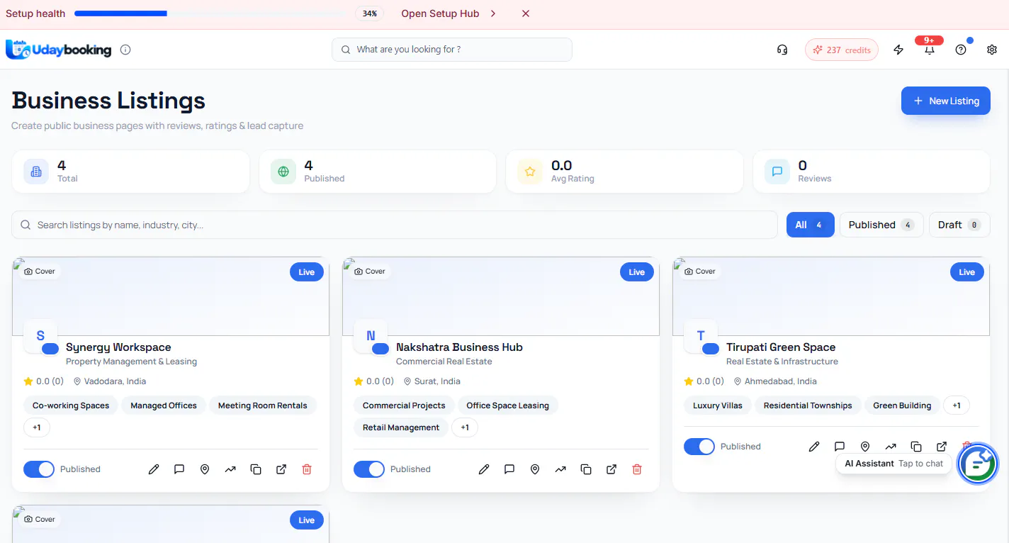Edit the Tirupati Green Space listing
This screenshot has height=543, width=1009.
click(x=814, y=447)
